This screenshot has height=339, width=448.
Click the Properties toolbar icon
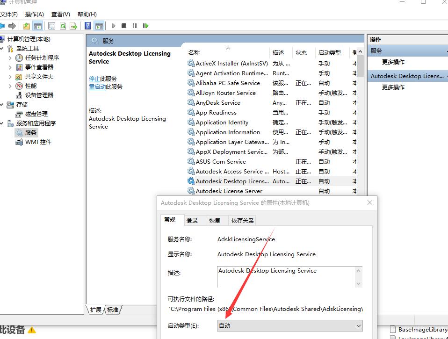tap(51, 26)
